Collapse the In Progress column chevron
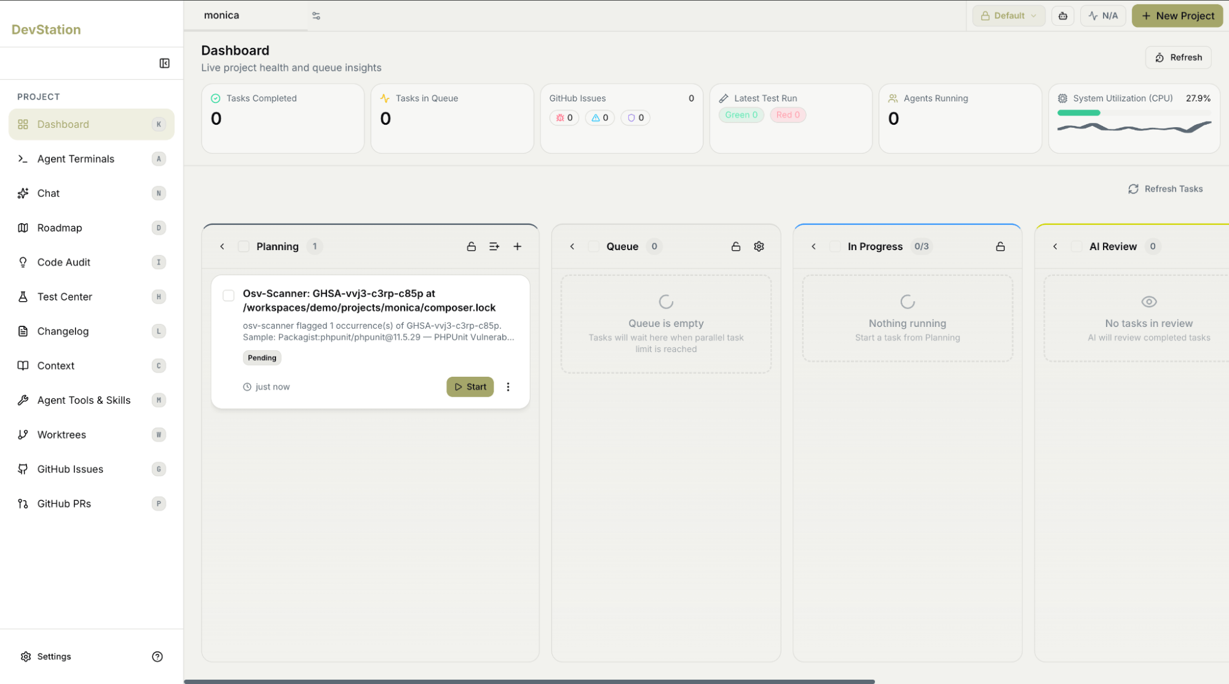 [x=813, y=246]
